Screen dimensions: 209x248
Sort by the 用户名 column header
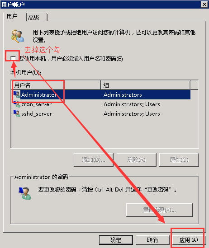pos(56,85)
